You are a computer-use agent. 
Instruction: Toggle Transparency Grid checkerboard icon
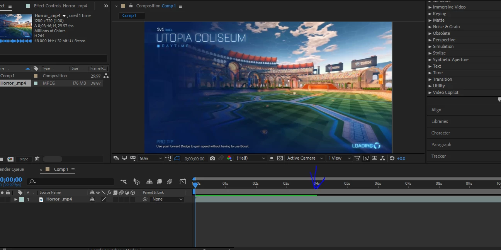280,158
